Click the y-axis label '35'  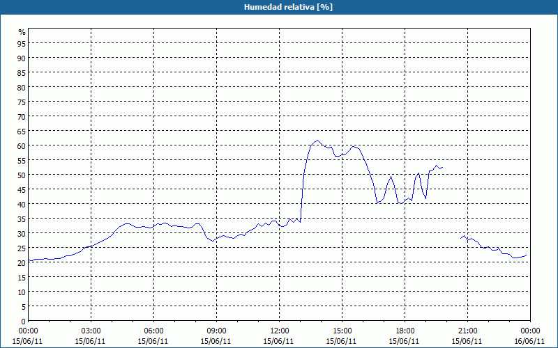point(22,219)
